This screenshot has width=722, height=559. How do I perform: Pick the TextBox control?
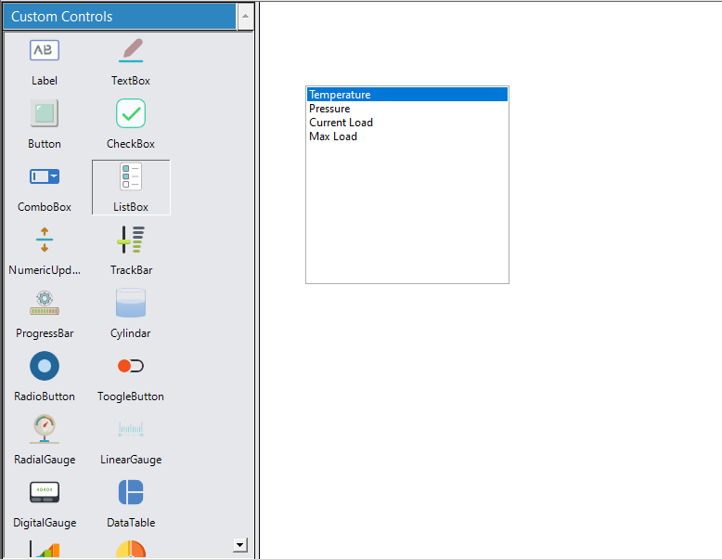pyautogui.click(x=131, y=61)
